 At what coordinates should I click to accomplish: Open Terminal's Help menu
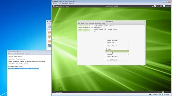[x=104, y=24]
